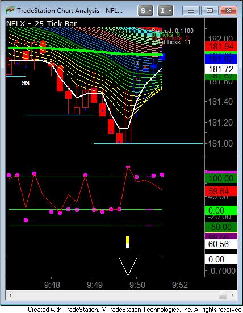Click the 9:49 time axis label
This screenshot has height=313, width=243.
click(95, 285)
